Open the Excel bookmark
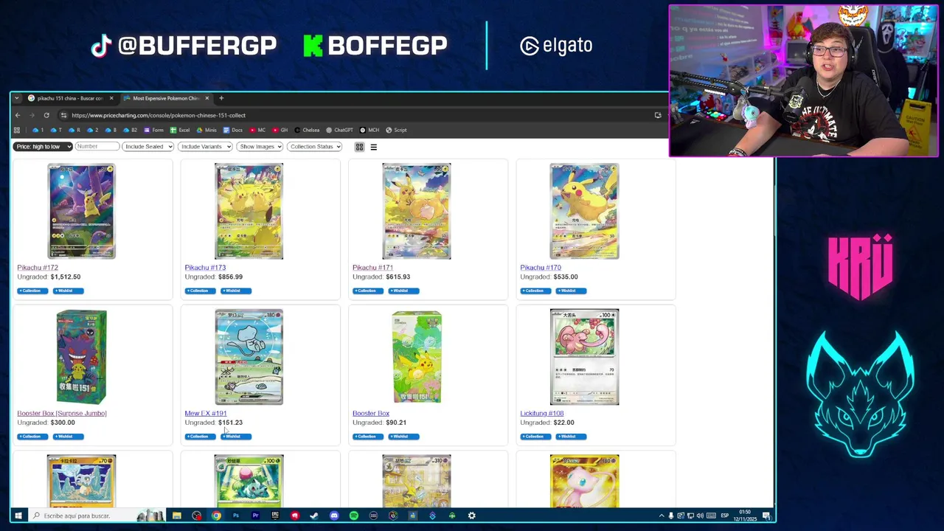 click(181, 130)
